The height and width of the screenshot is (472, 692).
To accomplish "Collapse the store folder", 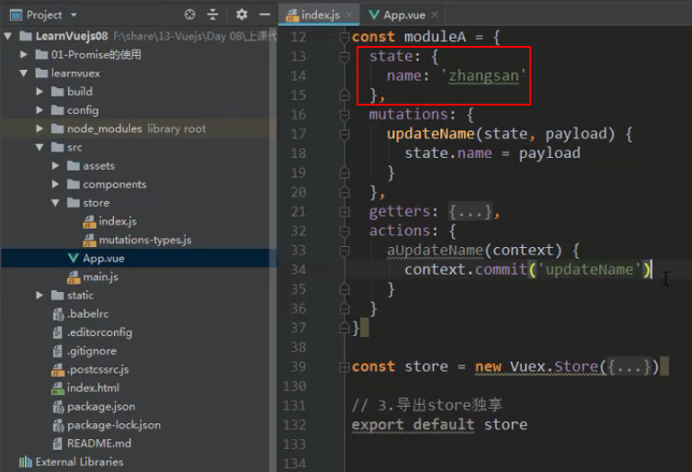I will coord(56,202).
